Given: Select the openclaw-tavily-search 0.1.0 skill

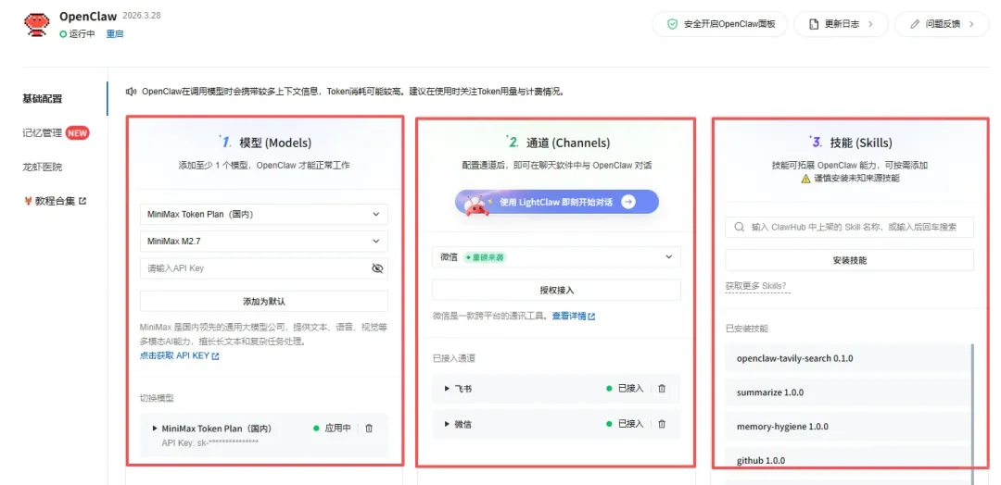Looking at the screenshot, I should point(848,358).
